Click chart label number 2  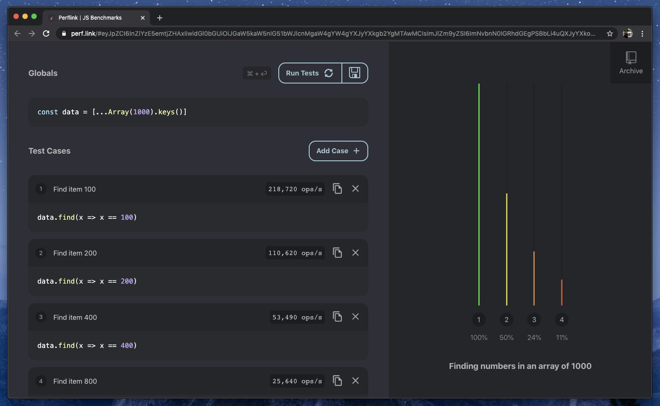pyautogui.click(x=507, y=320)
